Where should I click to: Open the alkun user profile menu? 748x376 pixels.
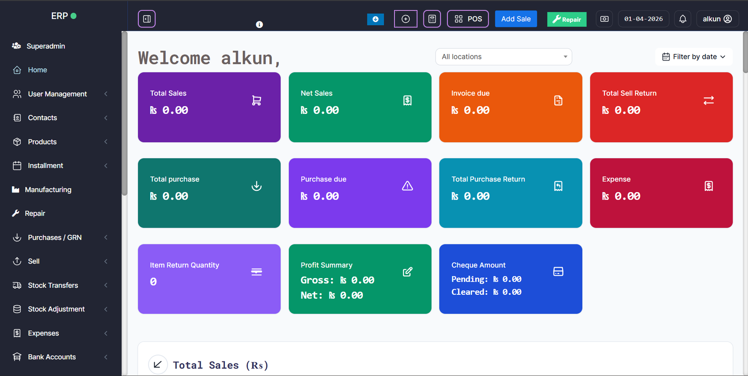coord(717,19)
